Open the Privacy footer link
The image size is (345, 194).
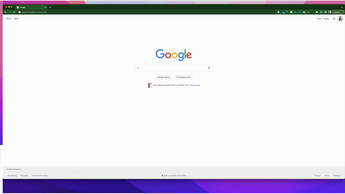pyautogui.click(x=317, y=176)
